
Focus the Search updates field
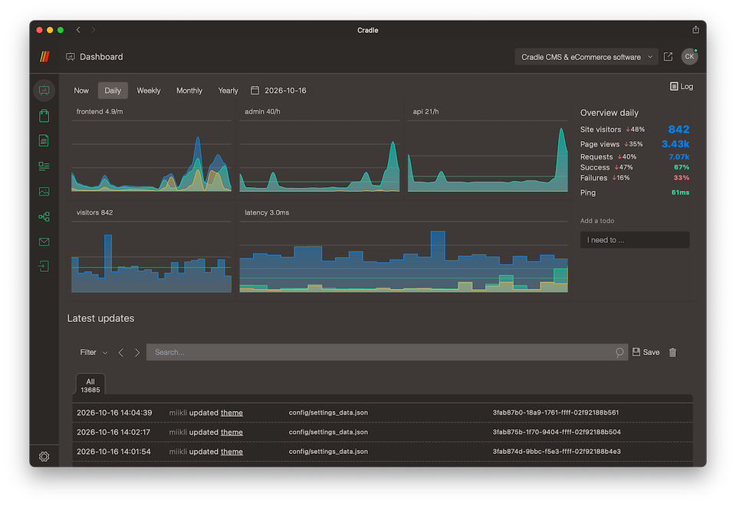pyautogui.click(x=386, y=352)
